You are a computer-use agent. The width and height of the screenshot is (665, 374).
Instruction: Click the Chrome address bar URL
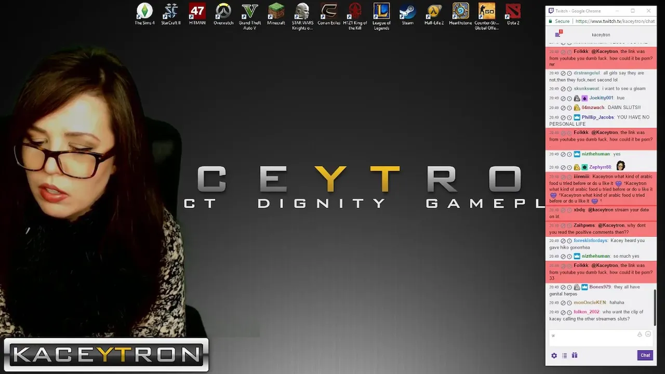point(615,21)
